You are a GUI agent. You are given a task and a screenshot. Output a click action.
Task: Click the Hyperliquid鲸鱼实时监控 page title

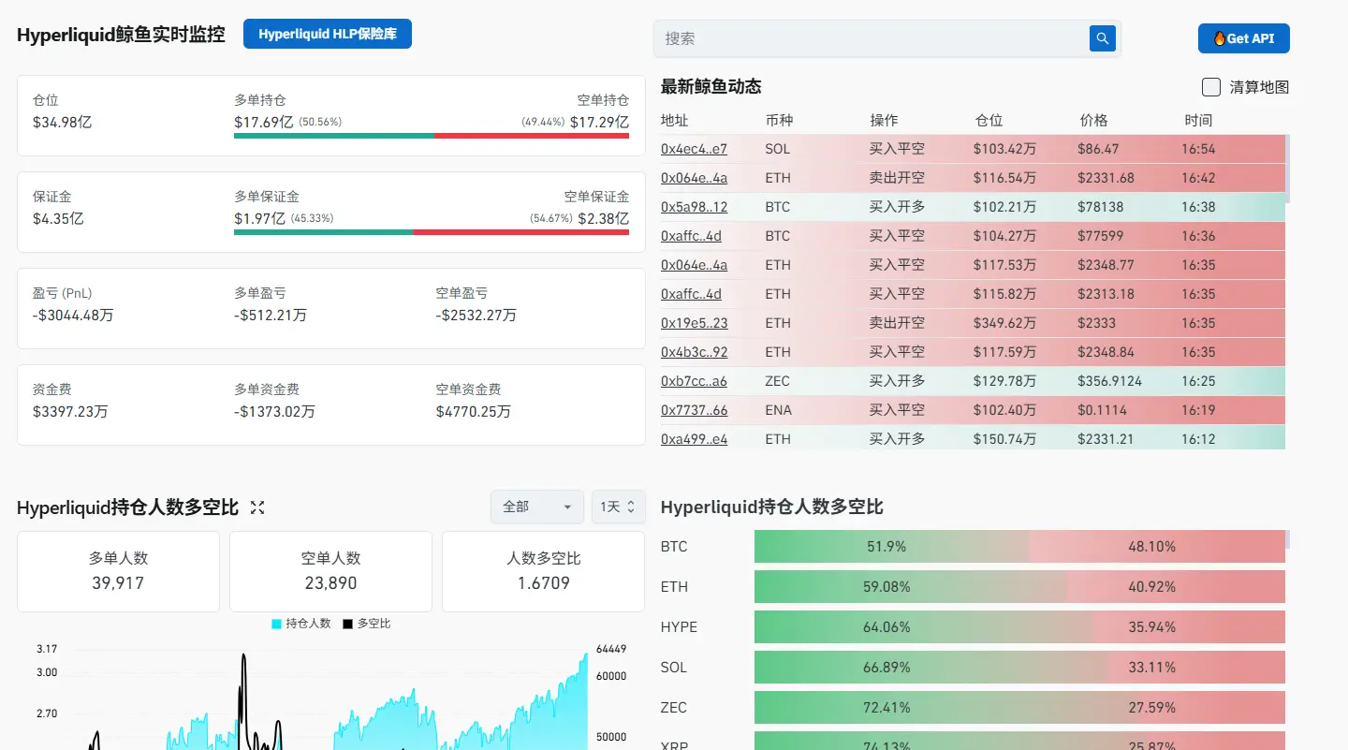pyautogui.click(x=121, y=35)
